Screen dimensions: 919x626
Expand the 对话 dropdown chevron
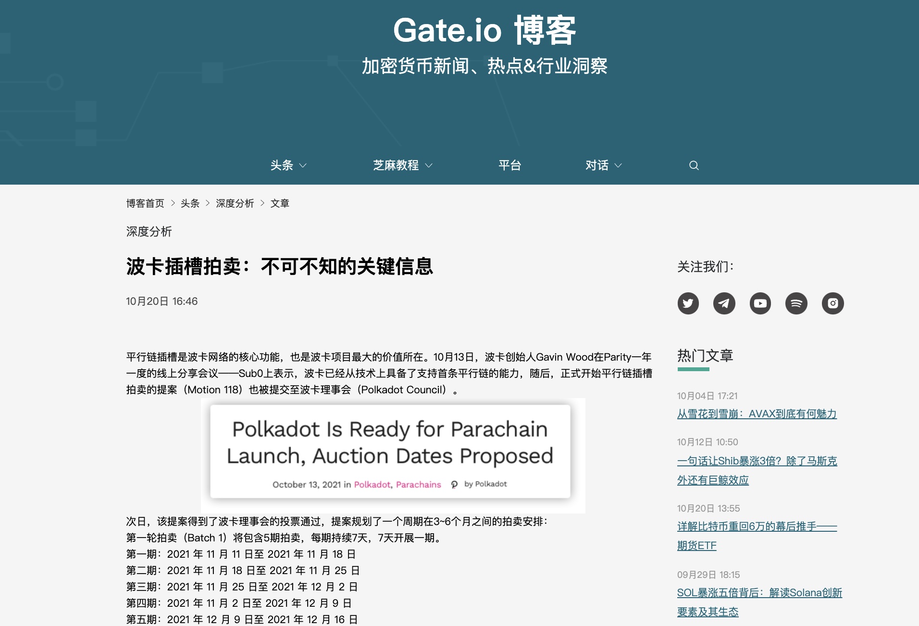point(618,165)
